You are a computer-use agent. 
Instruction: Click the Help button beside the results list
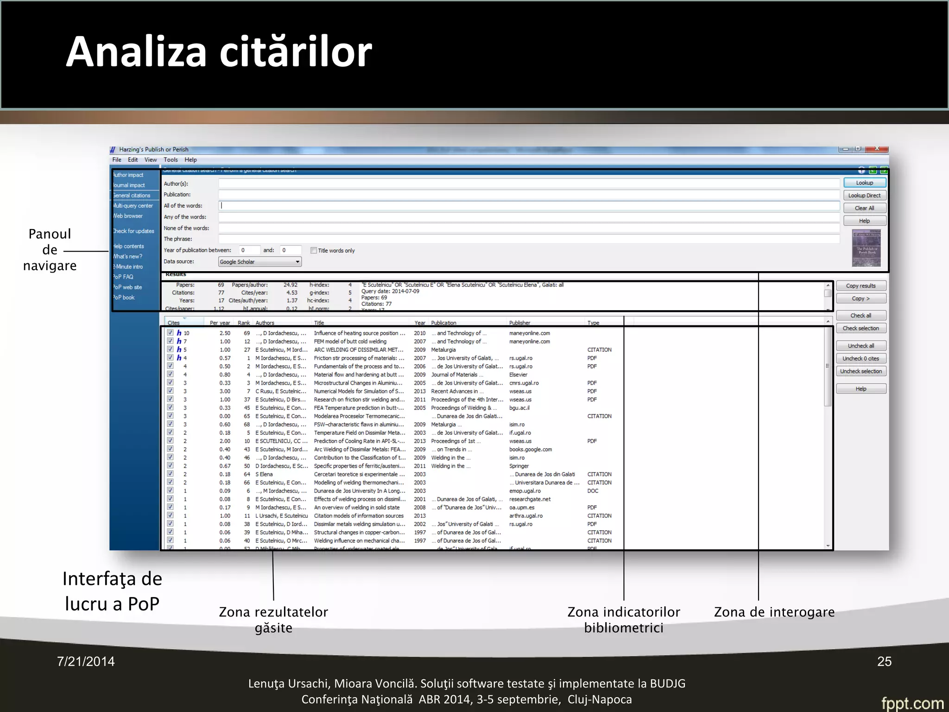click(861, 389)
